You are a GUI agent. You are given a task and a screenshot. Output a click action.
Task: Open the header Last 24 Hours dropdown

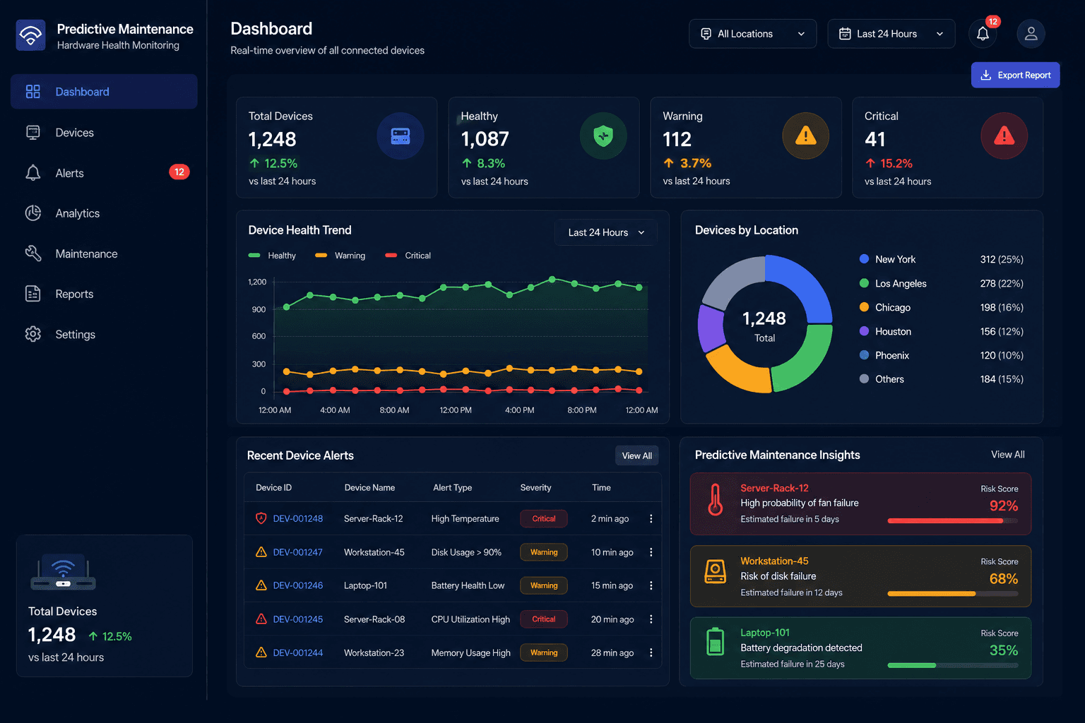[891, 34]
